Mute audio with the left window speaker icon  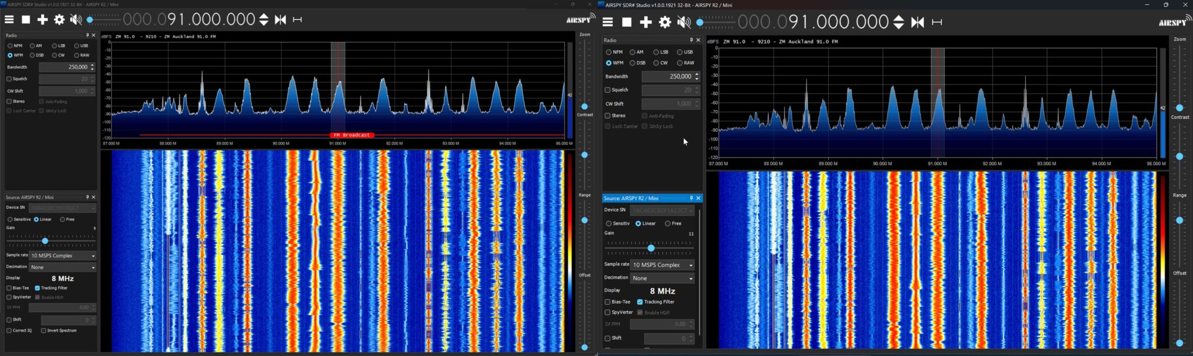pos(76,20)
